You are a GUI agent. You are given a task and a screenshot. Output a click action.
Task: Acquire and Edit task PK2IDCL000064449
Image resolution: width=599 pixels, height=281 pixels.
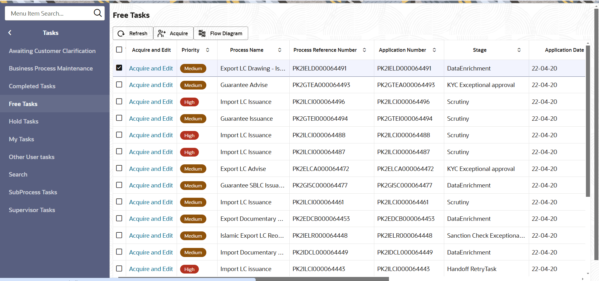[151, 252]
